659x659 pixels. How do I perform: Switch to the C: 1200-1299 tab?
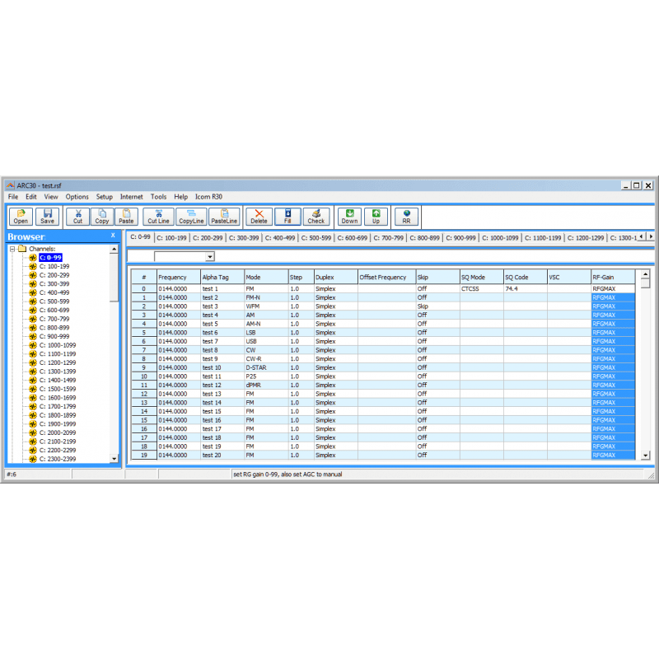[586, 238]
